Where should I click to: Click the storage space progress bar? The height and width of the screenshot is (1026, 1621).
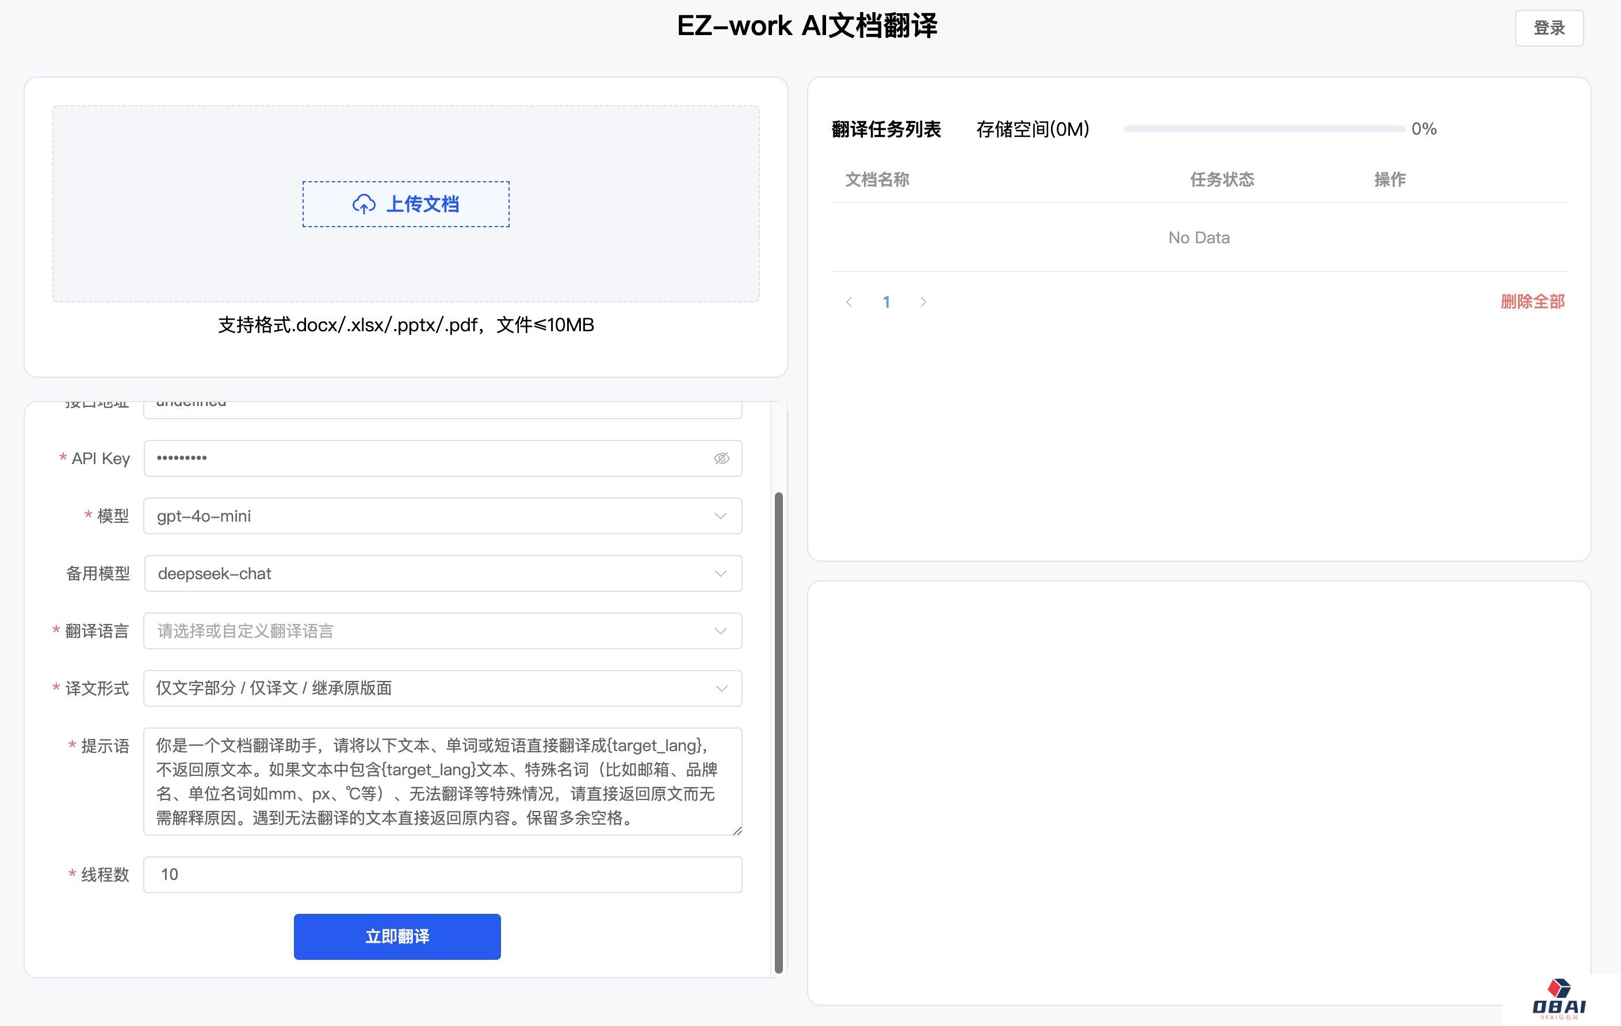pos(1264,129)
